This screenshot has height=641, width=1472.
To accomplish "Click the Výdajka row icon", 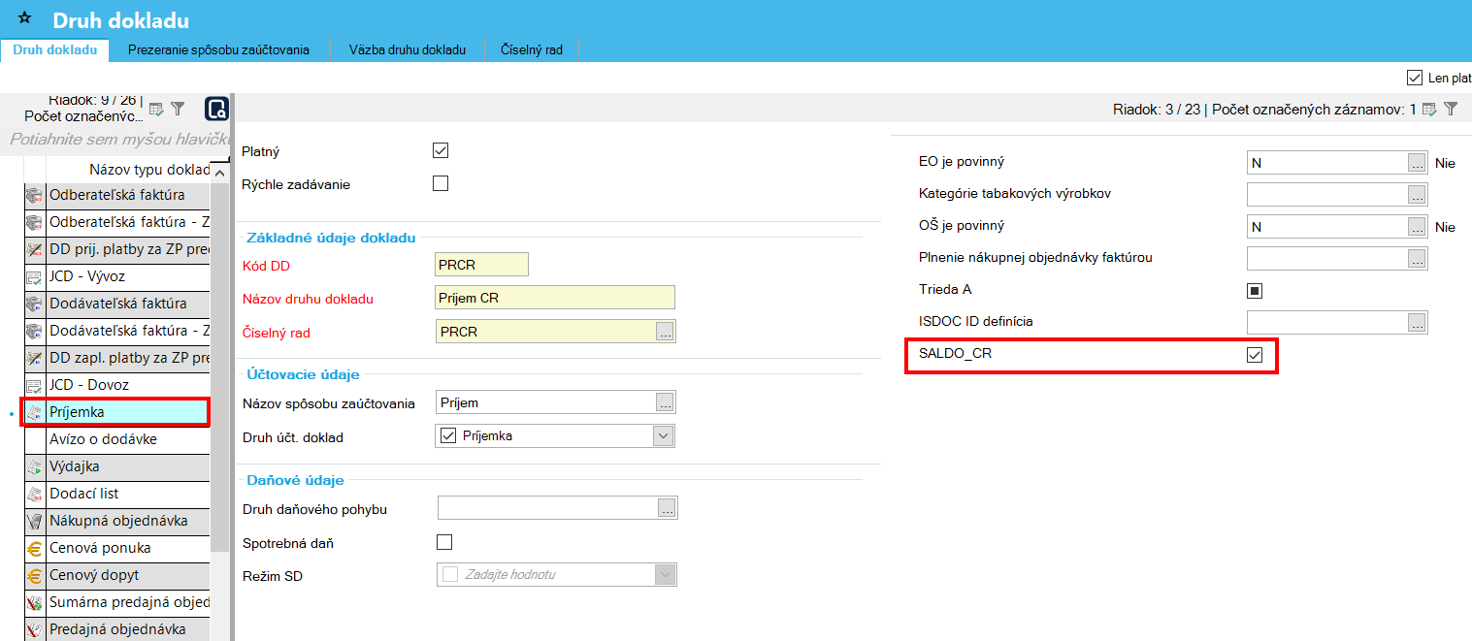I will (x=34, y=466).
